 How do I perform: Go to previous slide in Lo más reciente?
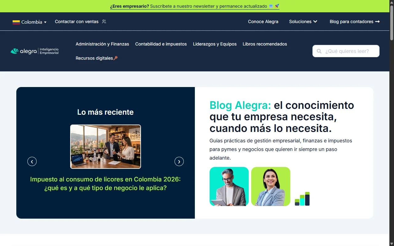point(32,161)
